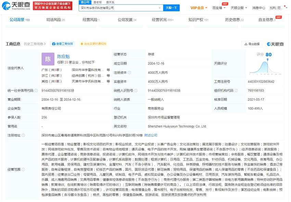Screen dimensions: 291x202
Task: Open 经纬创腾（杭州）company link
Action: pos(88,76)
